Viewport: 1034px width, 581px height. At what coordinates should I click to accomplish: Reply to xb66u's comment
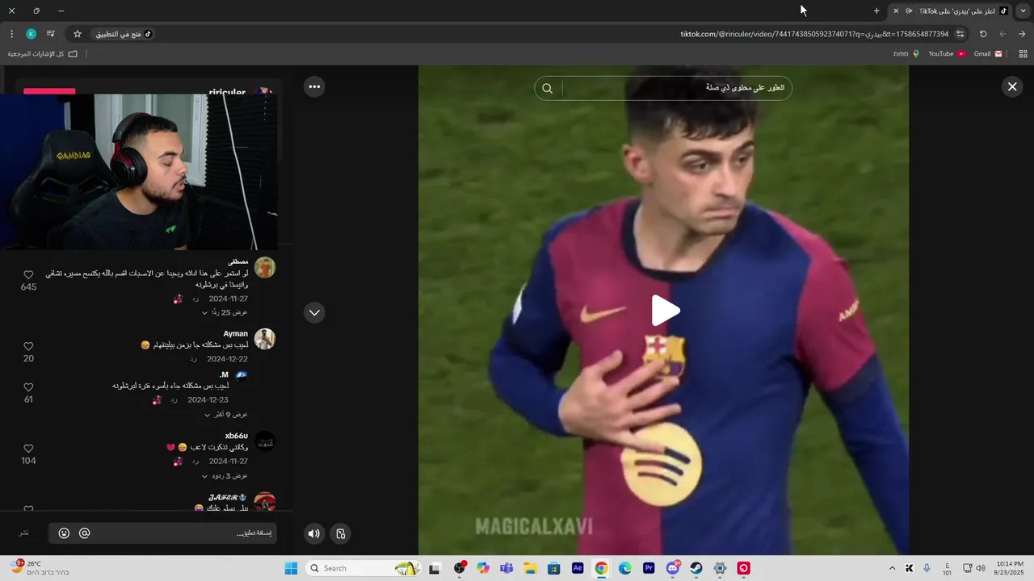click(195, 462)
